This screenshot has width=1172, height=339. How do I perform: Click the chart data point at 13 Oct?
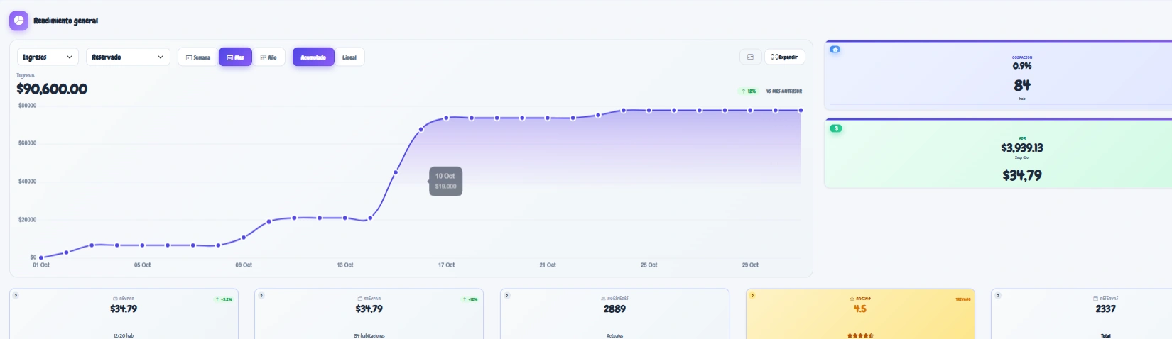click(345, 218)
